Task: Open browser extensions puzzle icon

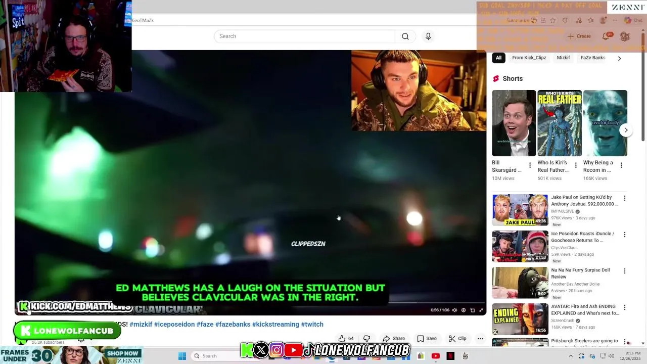Action: pos(565,20)
